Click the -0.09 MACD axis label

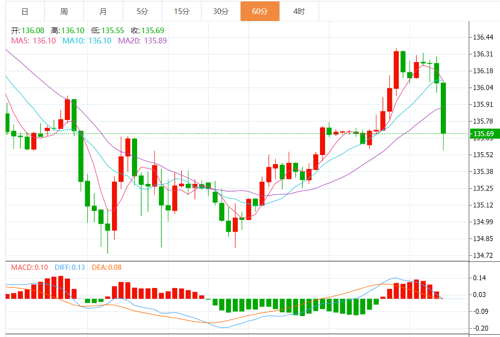(479, 311)
